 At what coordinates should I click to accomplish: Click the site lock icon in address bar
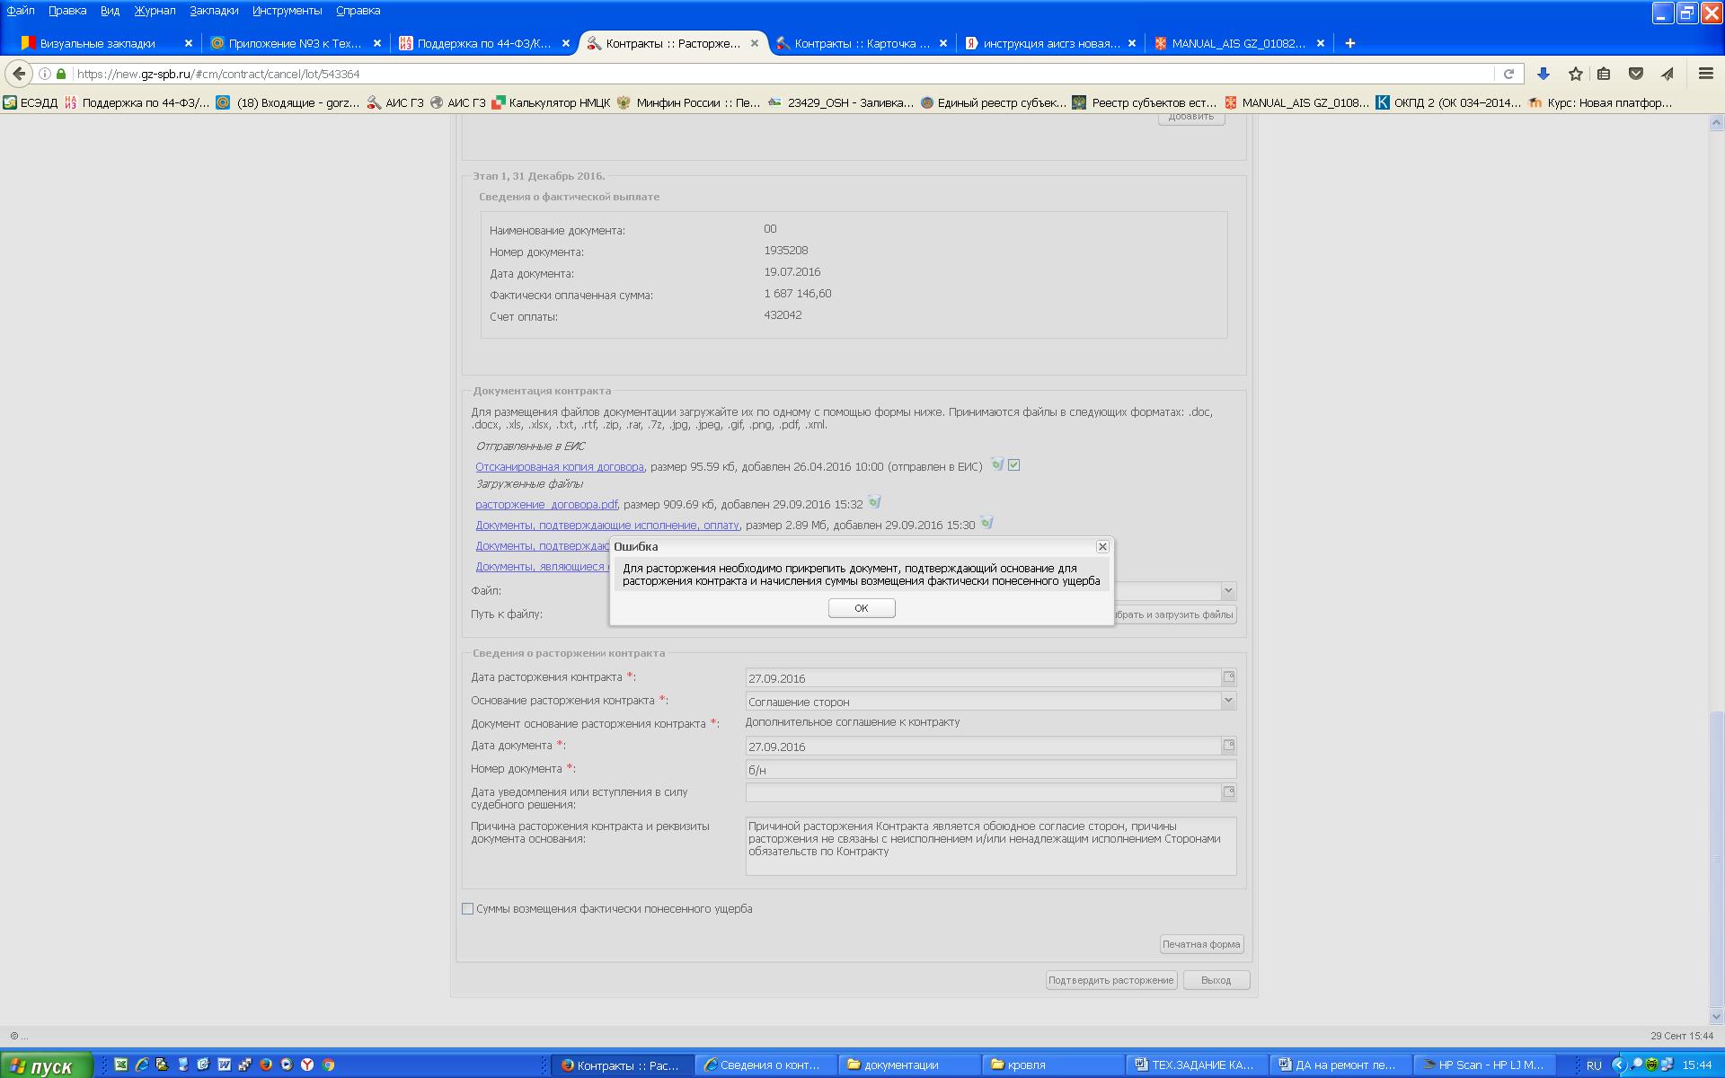coord(61,74)
